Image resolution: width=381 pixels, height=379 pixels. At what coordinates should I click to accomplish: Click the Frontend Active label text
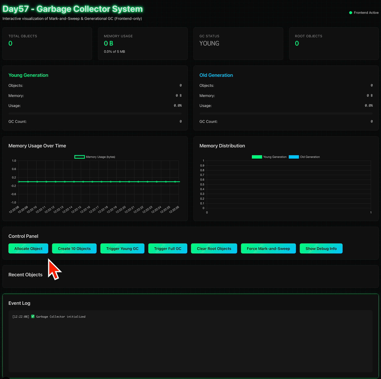point(366,13)
